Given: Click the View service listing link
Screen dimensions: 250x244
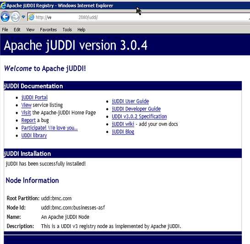Looking at the screenshot, I should [26, 105].
